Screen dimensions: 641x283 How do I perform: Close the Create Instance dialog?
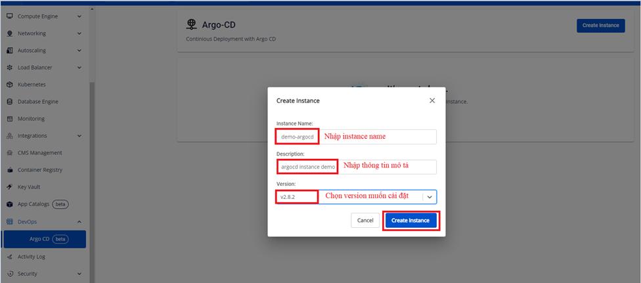[x=432, y=100]
